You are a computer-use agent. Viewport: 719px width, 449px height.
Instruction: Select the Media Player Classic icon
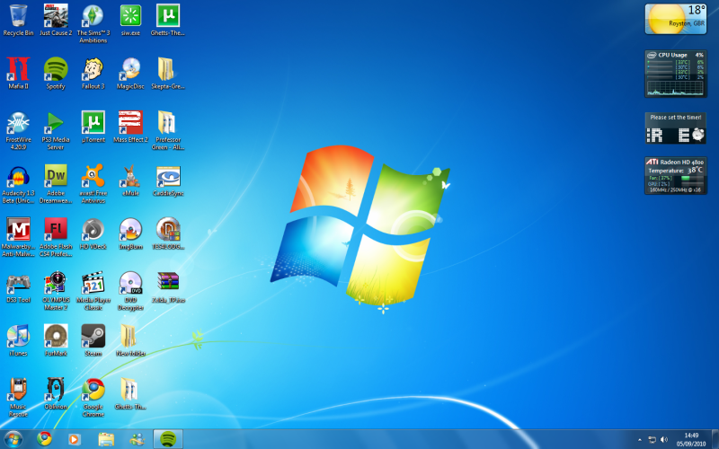point(93,291)
